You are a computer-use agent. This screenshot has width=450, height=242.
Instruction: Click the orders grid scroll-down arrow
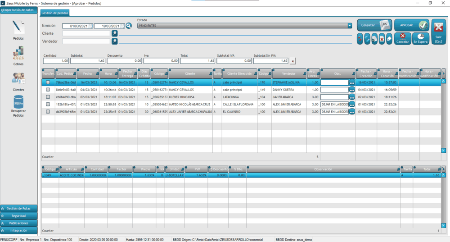pyautogui.click(x=443, y=151)
